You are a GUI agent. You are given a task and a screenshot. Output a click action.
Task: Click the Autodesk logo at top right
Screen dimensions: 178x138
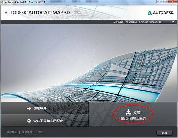[x=161, y=13]
